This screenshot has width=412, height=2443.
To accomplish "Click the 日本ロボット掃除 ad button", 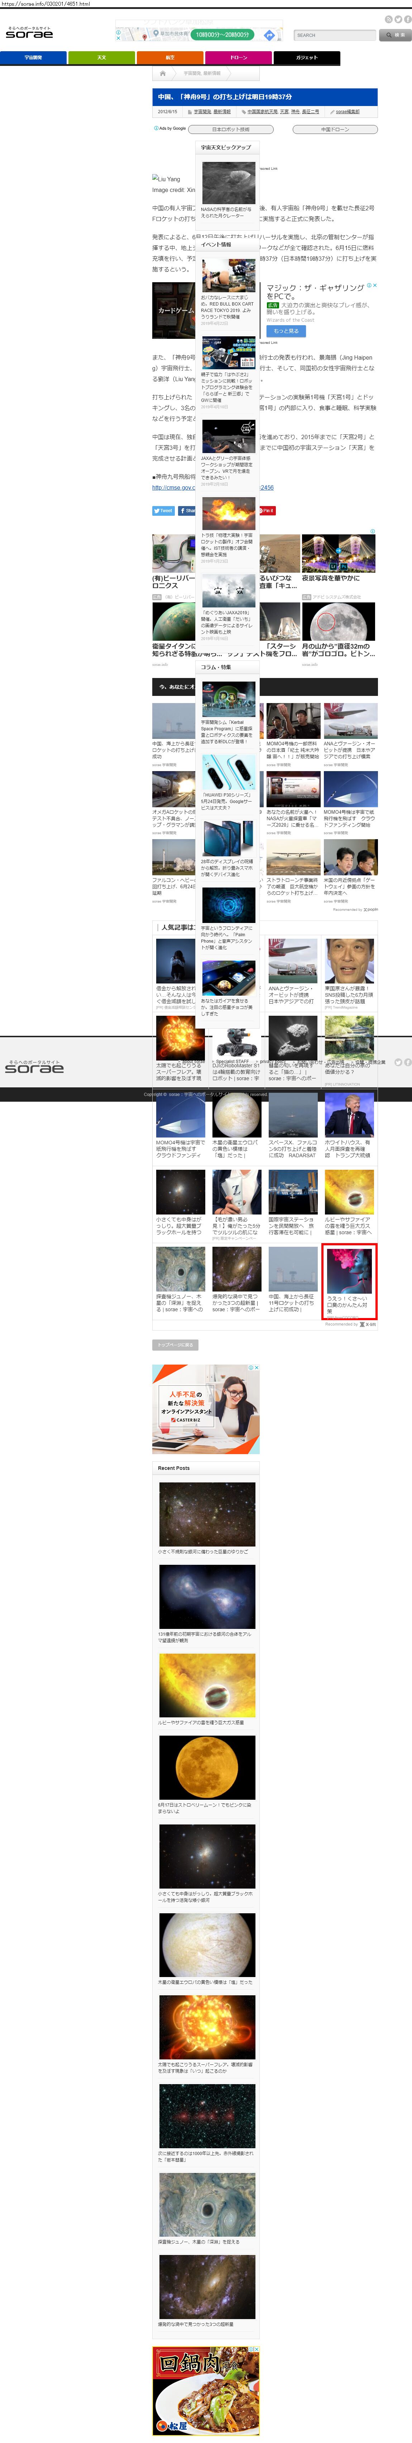I will tap(231, 129).
